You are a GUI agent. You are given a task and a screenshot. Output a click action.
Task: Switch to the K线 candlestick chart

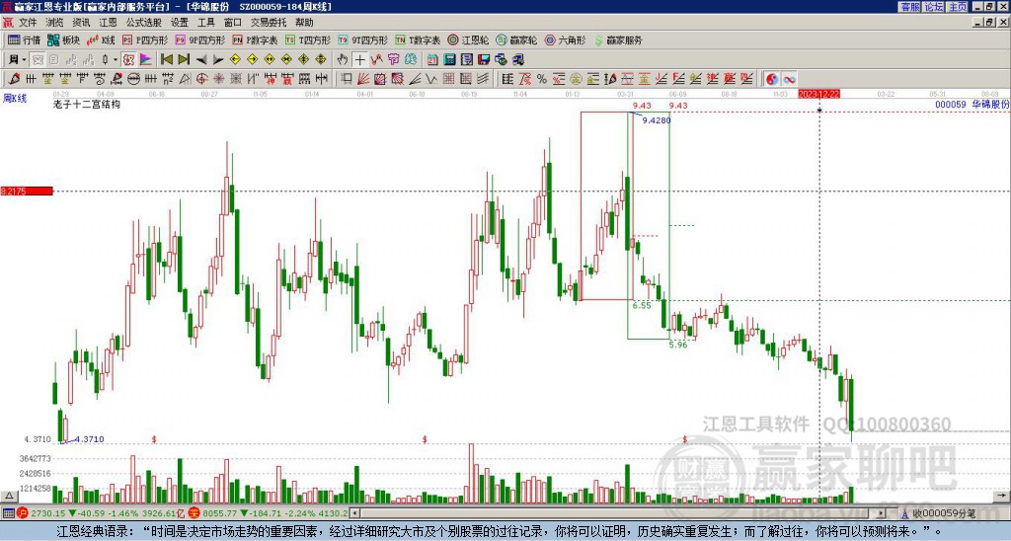point(101,39)
